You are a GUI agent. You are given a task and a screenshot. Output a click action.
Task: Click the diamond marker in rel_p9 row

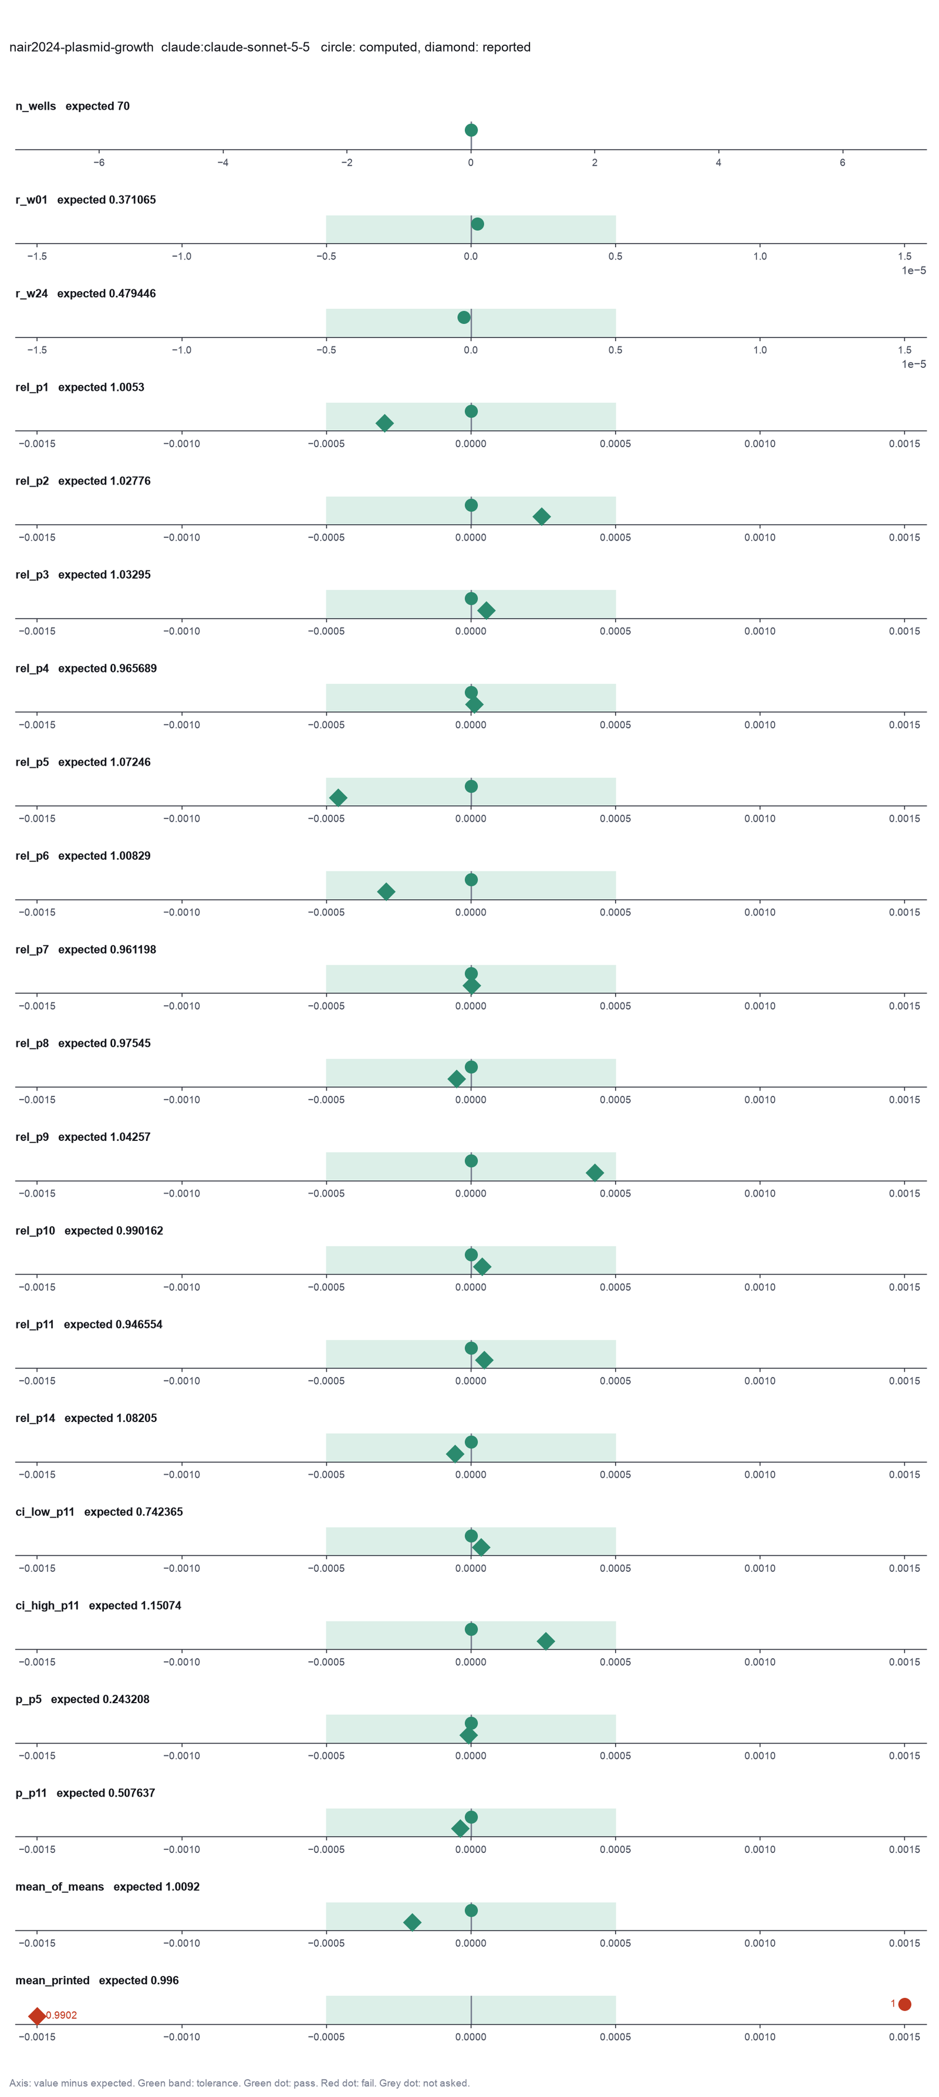595,1172
